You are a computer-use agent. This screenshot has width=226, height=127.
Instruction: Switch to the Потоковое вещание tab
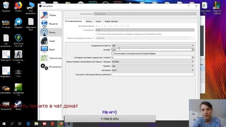pos(73,21)
